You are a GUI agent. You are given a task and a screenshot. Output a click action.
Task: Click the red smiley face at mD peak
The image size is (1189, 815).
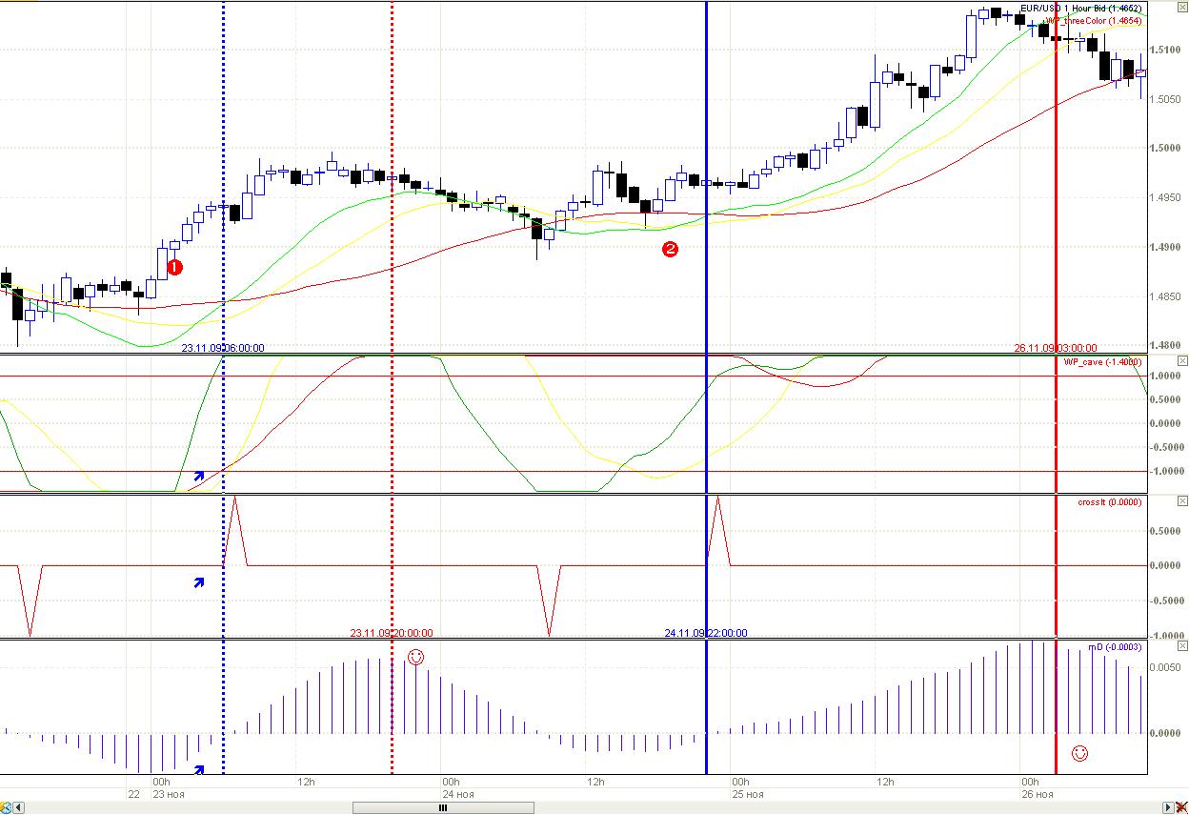(415, 657)
